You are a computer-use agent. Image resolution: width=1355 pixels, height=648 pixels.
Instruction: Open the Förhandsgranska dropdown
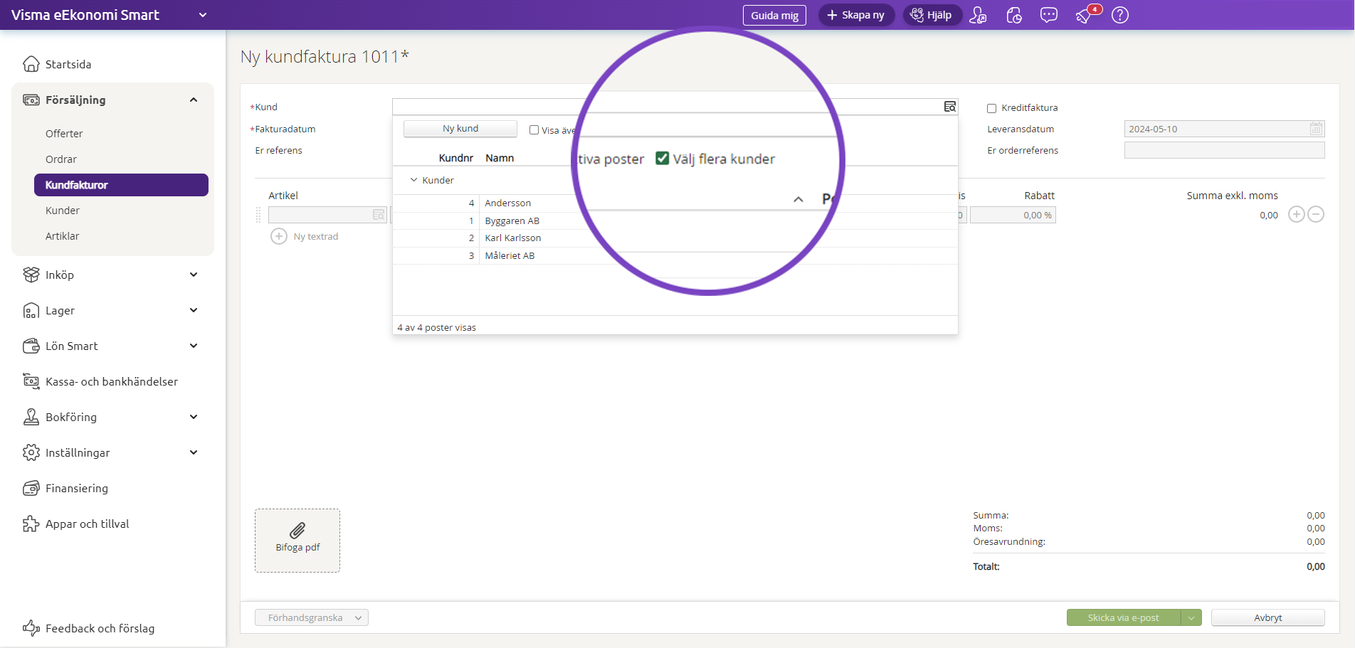(312, 617)
